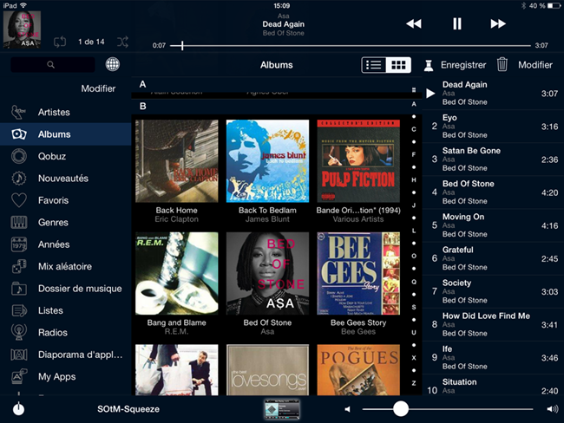Play track Satan Be Gone
The width and height of the screenshot is (564, 423).
(493, 159)
